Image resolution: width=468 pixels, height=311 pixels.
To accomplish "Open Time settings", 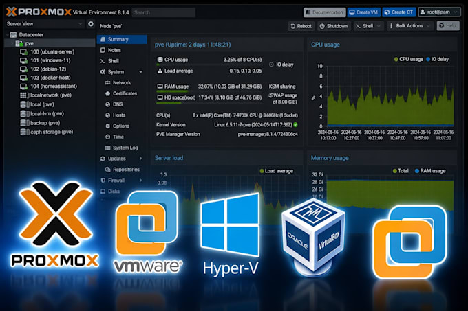I will tap(114, 137).
